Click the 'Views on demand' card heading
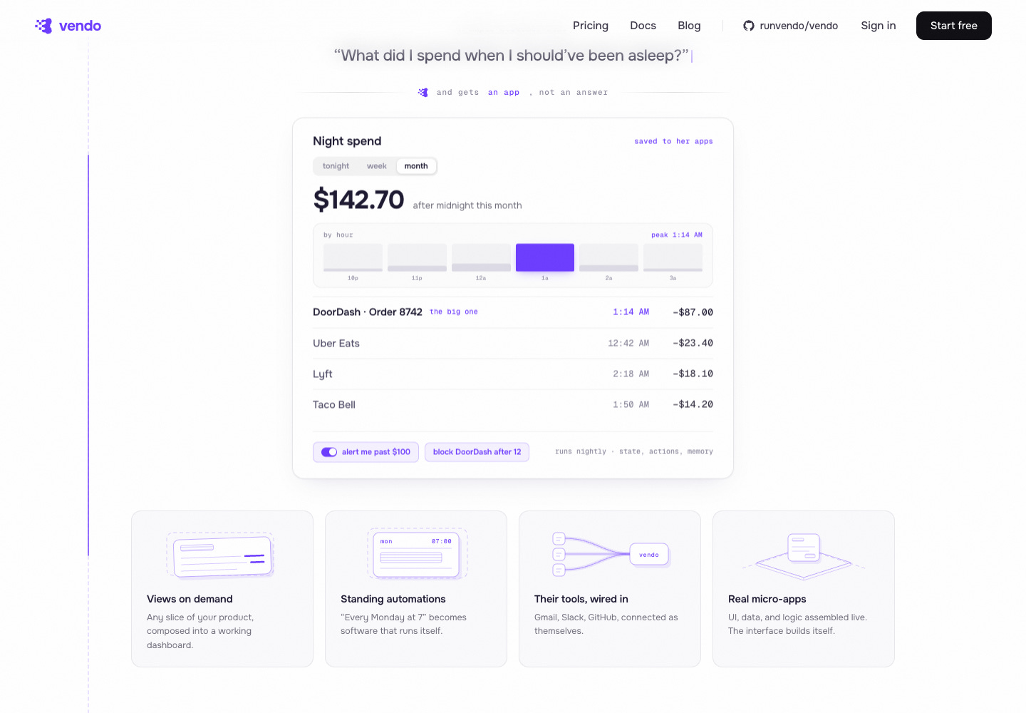This screenshot has width=1026, height=713. [x=190, y=599]
